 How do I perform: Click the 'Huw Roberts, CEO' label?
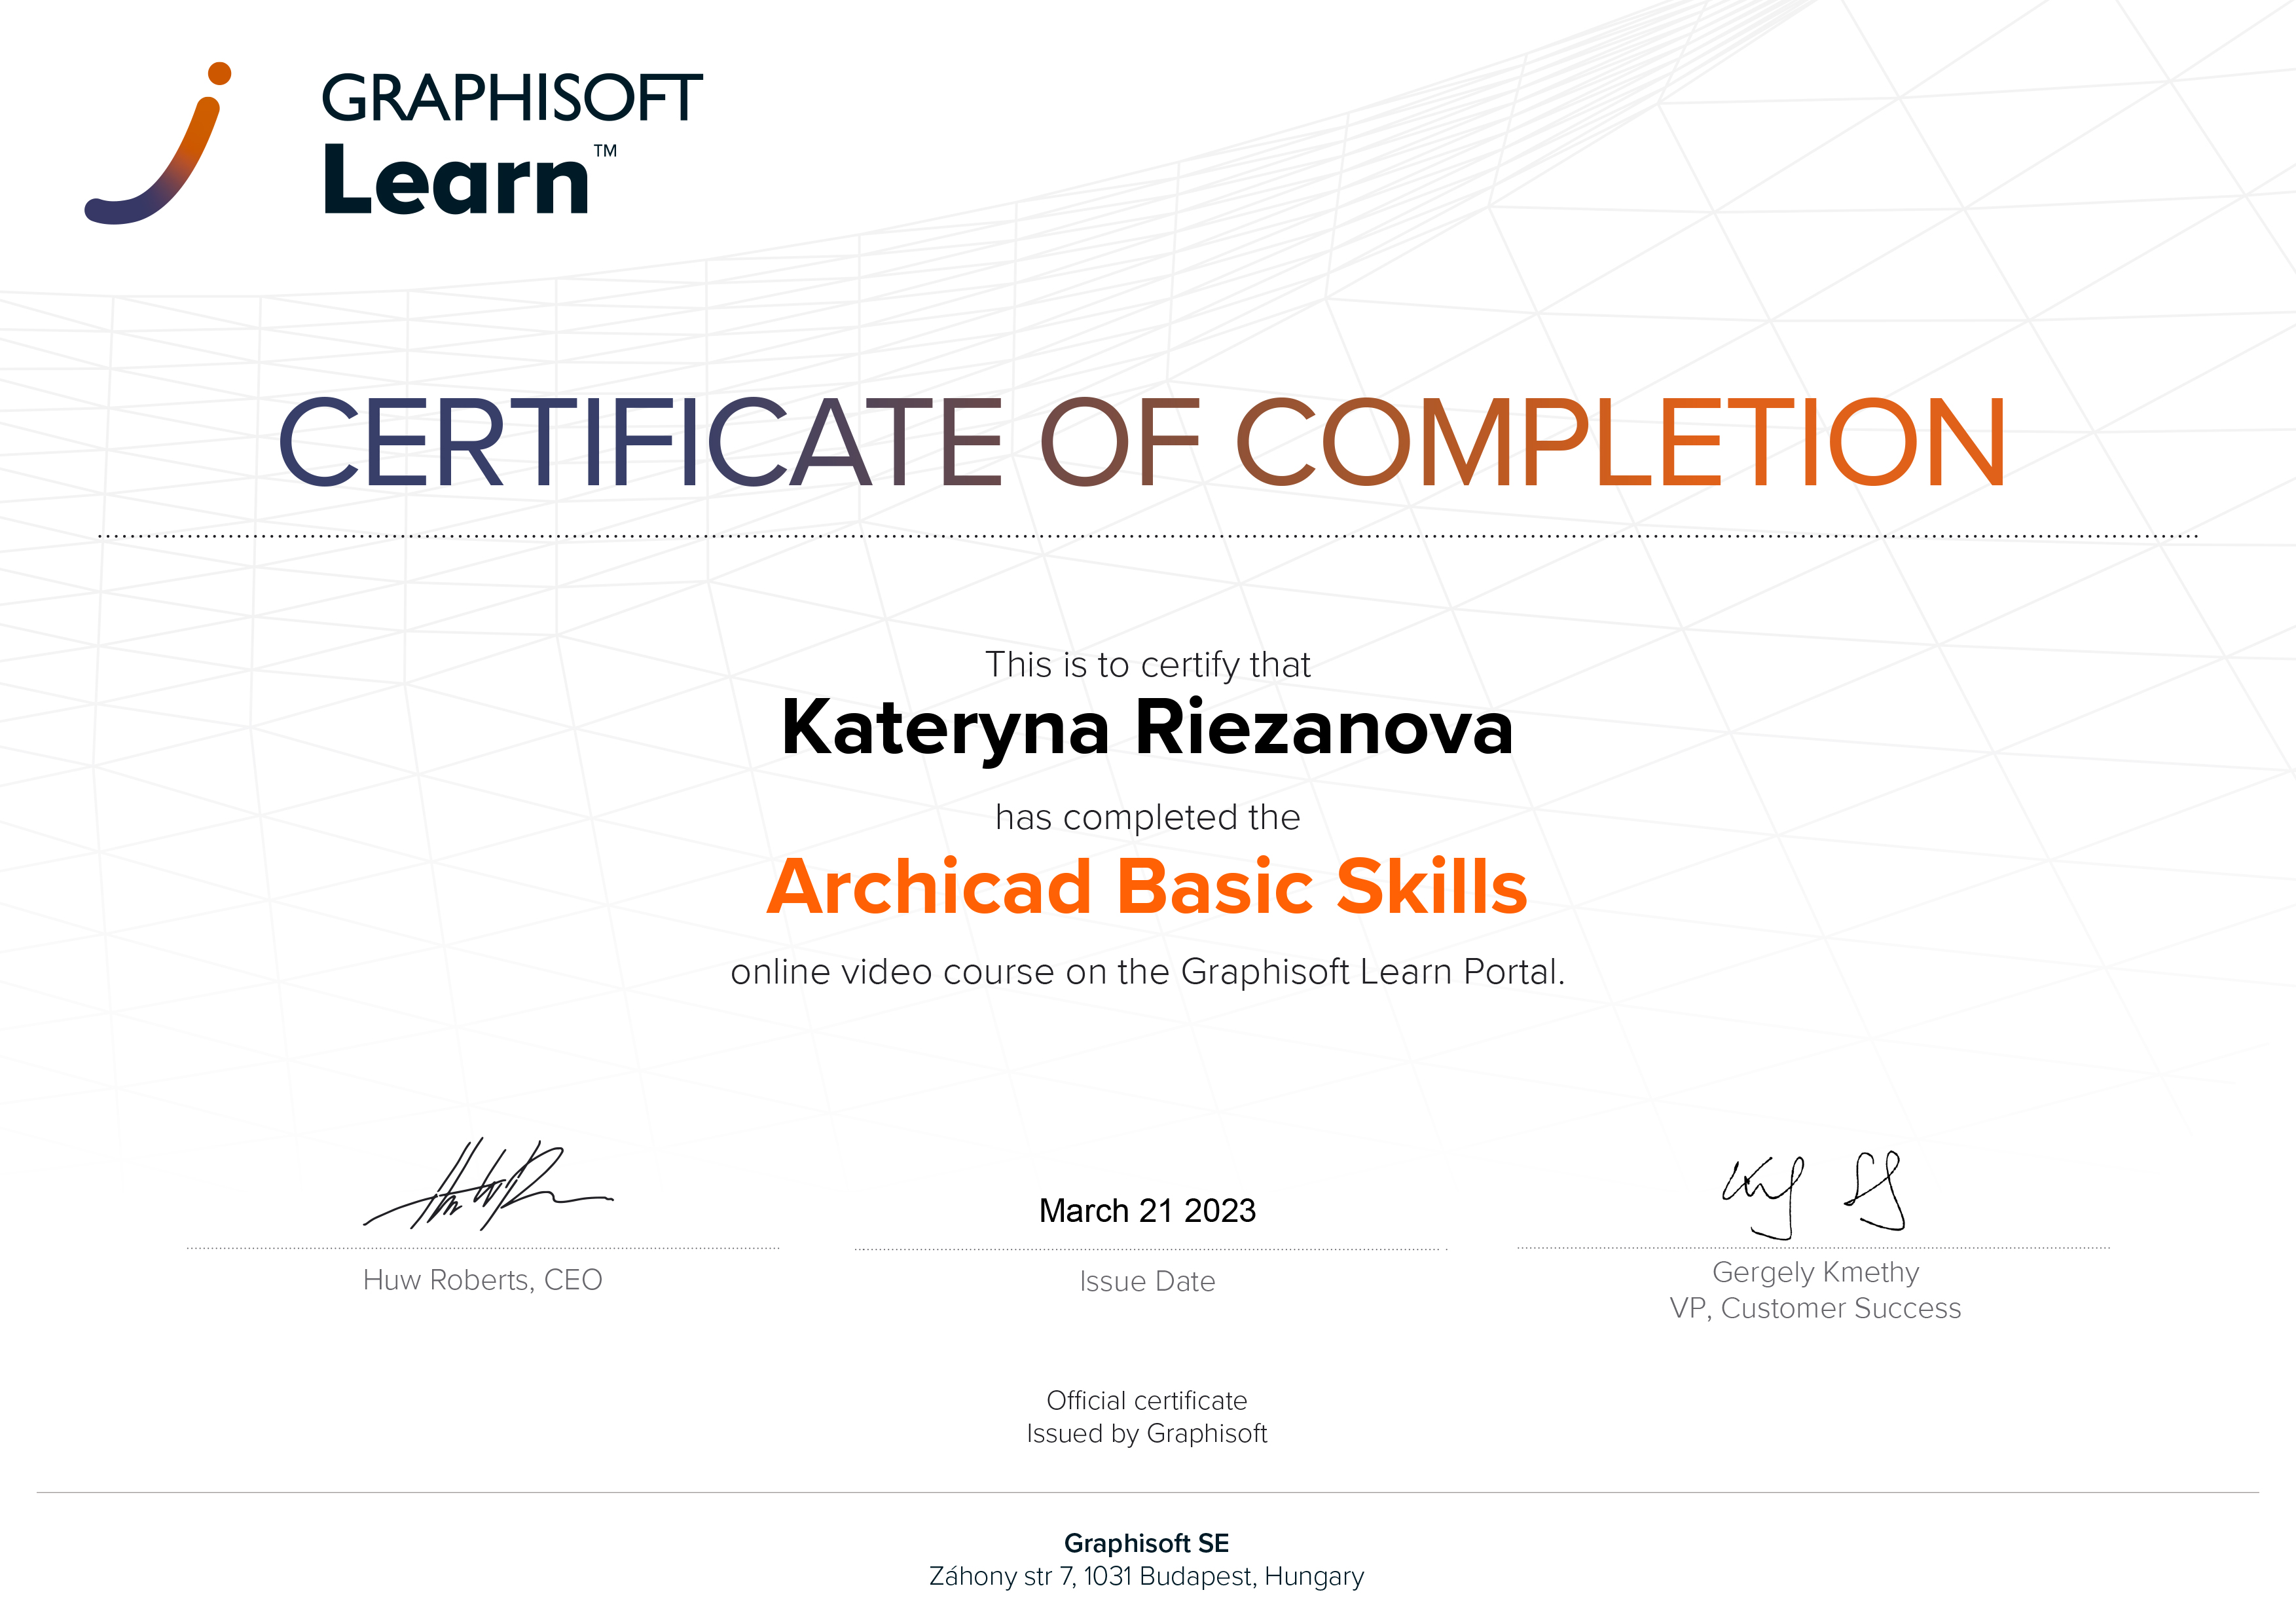pyautogui.click(x=483, y=1280)
